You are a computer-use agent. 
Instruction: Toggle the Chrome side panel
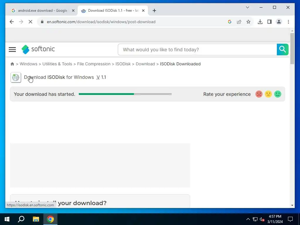[270, 22]
